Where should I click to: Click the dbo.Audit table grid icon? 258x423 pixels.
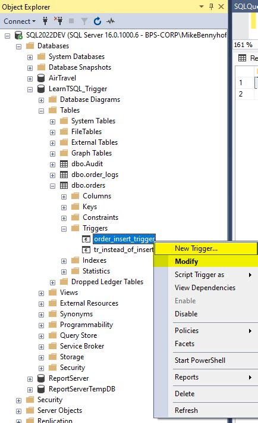click(64, 164)
